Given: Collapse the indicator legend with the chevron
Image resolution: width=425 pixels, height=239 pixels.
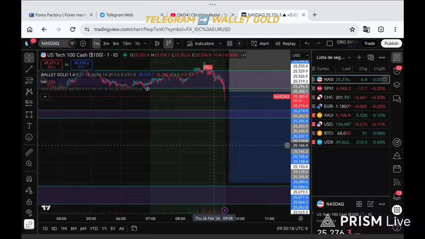Looking at the screenshot, I should (45, 97).
